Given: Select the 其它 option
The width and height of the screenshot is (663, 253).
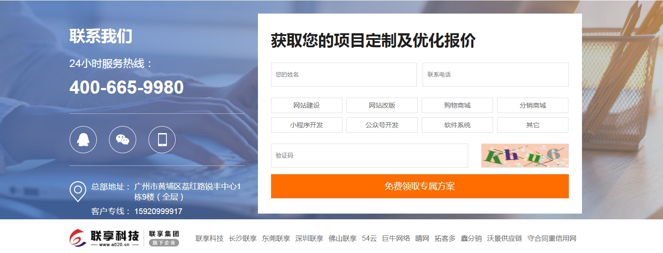Looking at the screenshot, I should pyautogui.click(x=533, y=125).
